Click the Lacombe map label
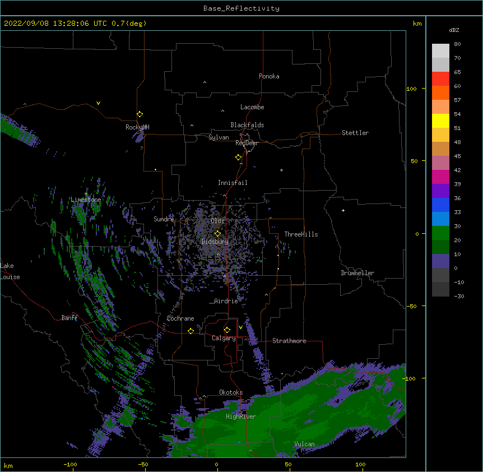Viewport: 483px width, 472px height. coord(252,107)
